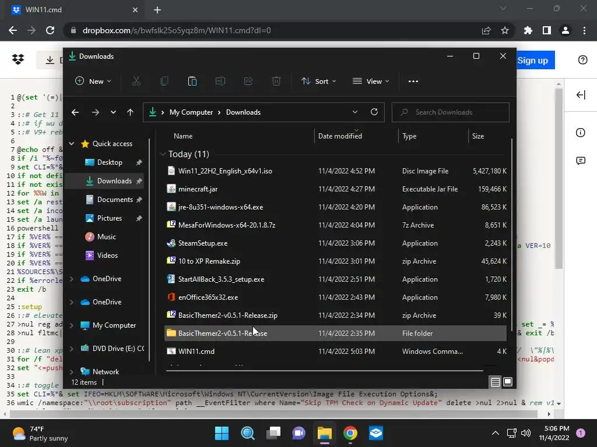Open the Sort dropdown
Viewport: 597px width, 447px height.
coord(319,81)
